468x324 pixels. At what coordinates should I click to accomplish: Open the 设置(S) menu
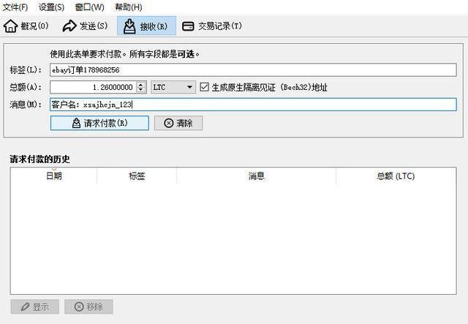click(x=51, y=7)
